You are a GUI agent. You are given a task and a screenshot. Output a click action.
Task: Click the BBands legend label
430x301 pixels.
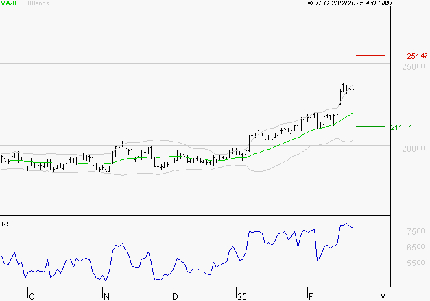[x=38, y=3]
